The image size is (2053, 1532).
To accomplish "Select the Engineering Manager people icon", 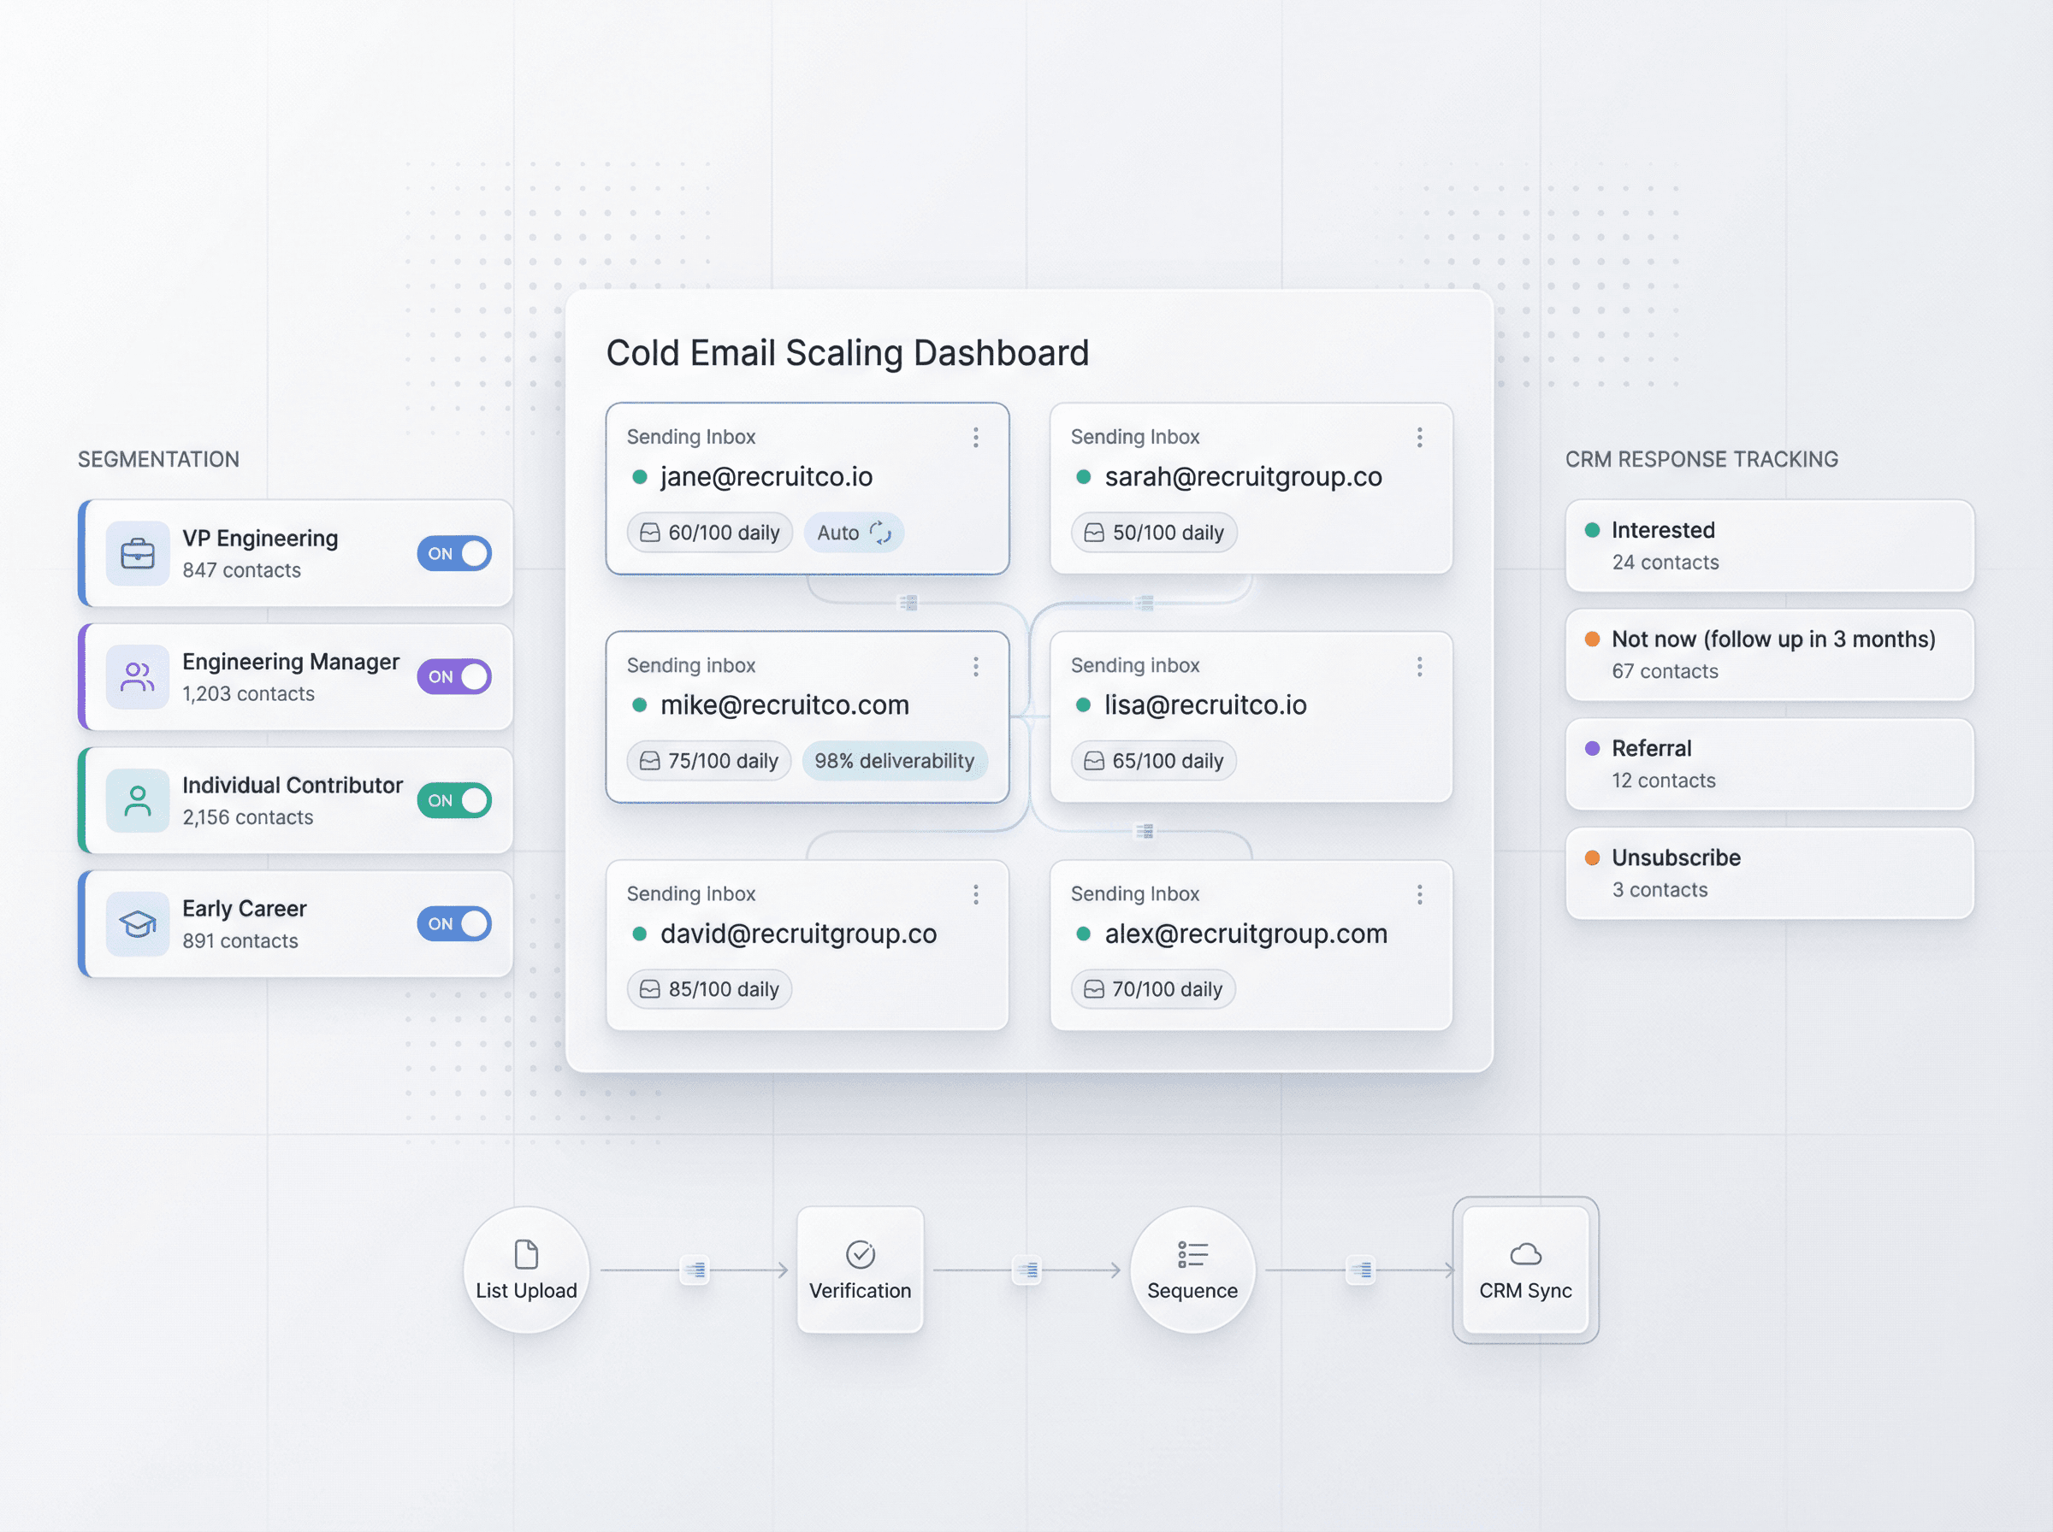I will (138, 677).
